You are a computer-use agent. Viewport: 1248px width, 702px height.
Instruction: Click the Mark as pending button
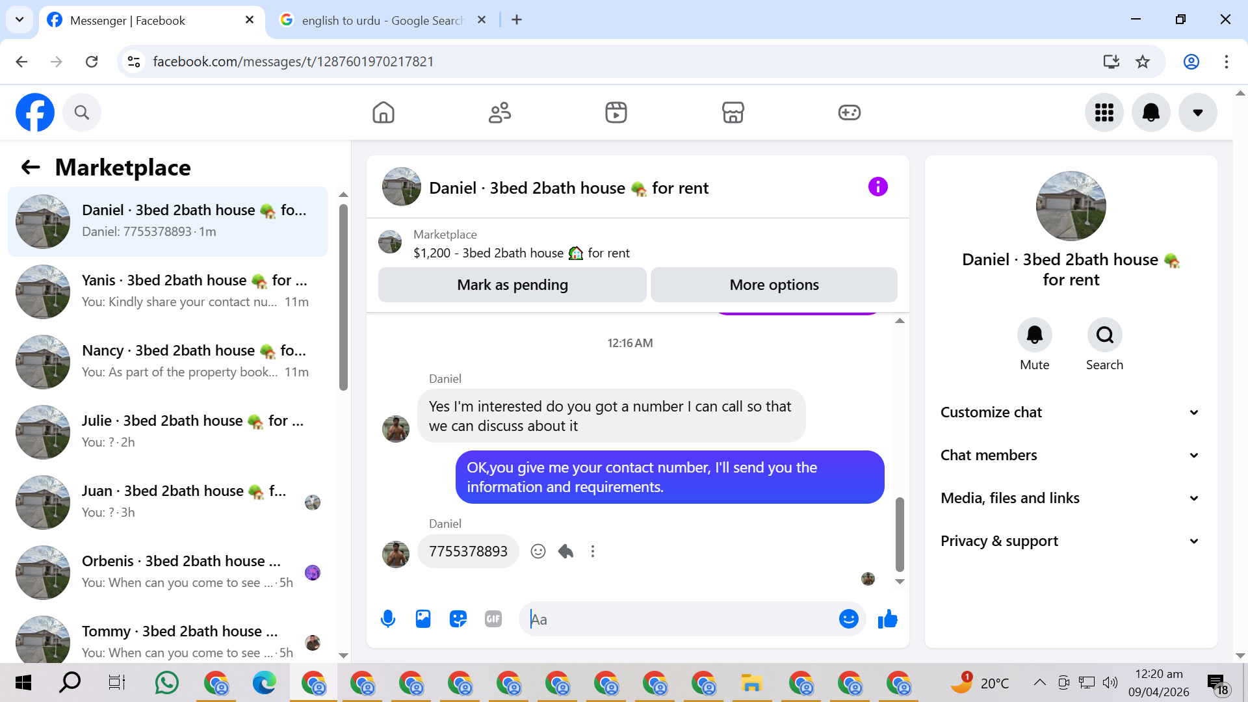[x=512, y=285]
